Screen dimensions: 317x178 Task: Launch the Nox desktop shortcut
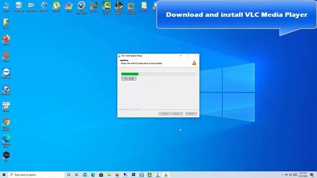point(6,157)
